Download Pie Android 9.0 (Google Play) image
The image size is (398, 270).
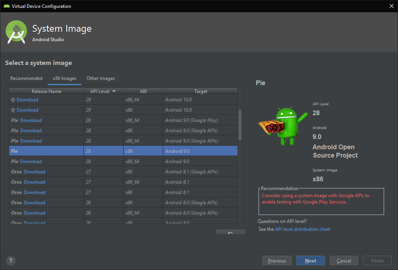pyautogui.click(x=31, y=120)
